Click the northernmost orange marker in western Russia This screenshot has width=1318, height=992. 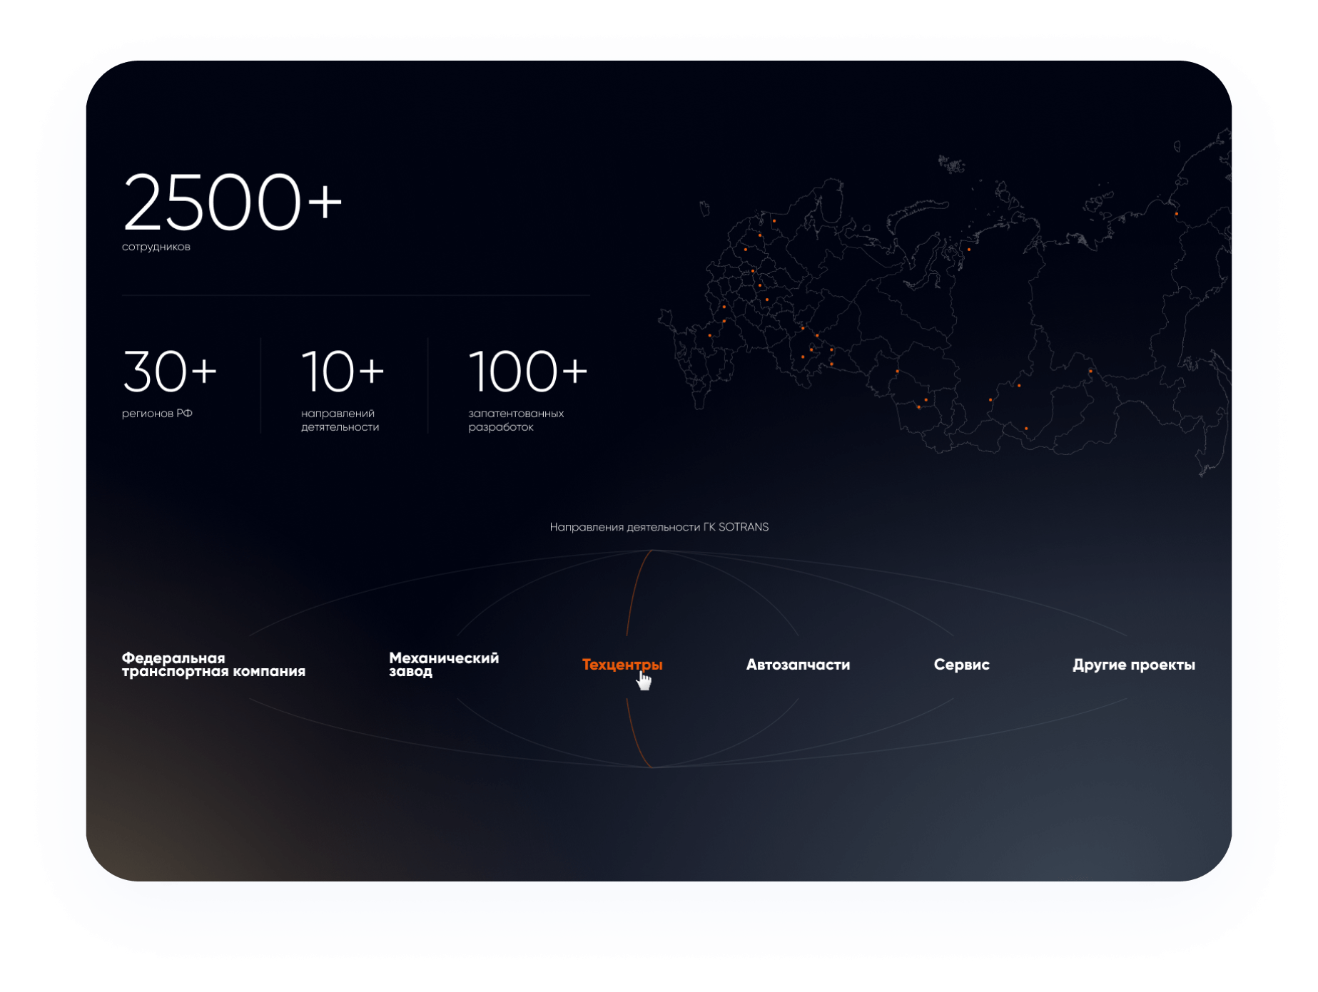point(774,221)
